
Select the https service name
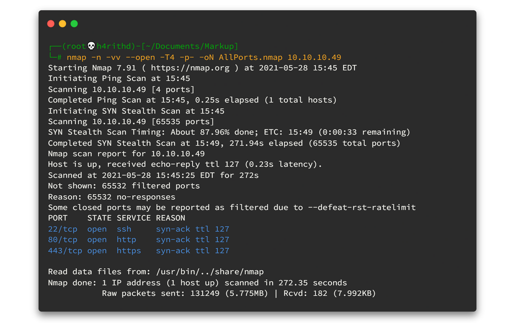point(129,251)
